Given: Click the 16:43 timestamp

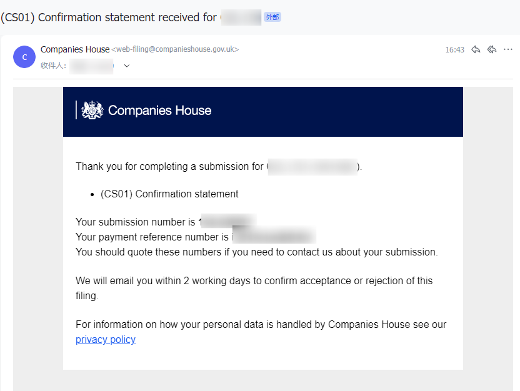Looking at the screenshot, I should click(454, 50).
